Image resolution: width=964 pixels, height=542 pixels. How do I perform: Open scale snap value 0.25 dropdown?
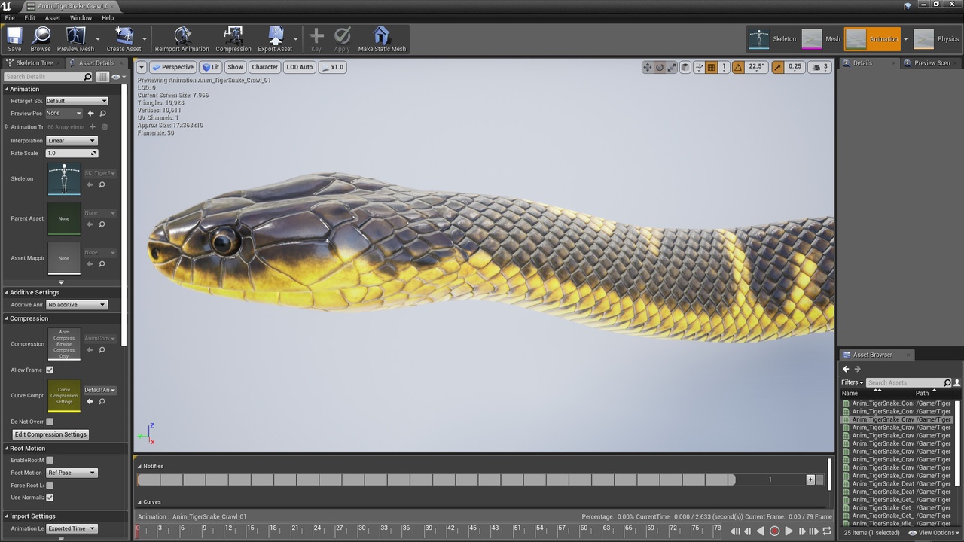[795, 67]
